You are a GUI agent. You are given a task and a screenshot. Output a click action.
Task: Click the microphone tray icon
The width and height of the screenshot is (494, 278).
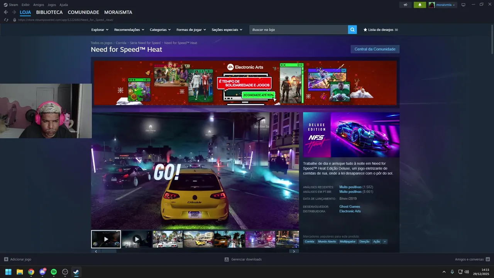(x=452, y=272)
